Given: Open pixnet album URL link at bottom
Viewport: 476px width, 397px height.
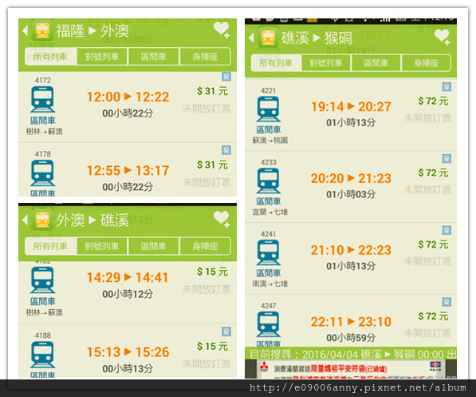Looking at the screenshot, I should tap(358, 387).
